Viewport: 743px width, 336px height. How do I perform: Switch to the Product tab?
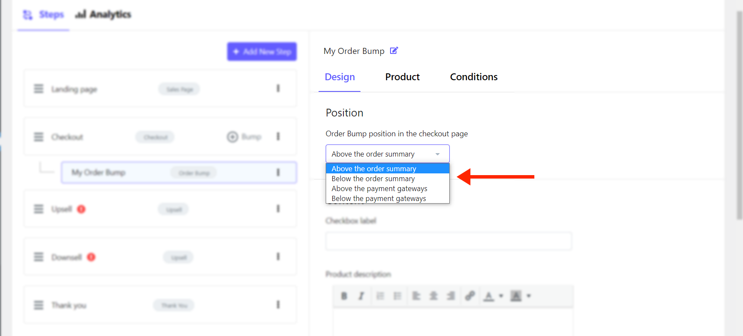click(x=402, y=77)
